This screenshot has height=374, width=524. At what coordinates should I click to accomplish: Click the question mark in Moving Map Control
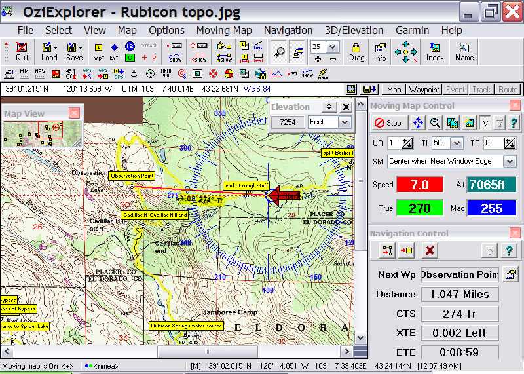click(x=514, y=123)
